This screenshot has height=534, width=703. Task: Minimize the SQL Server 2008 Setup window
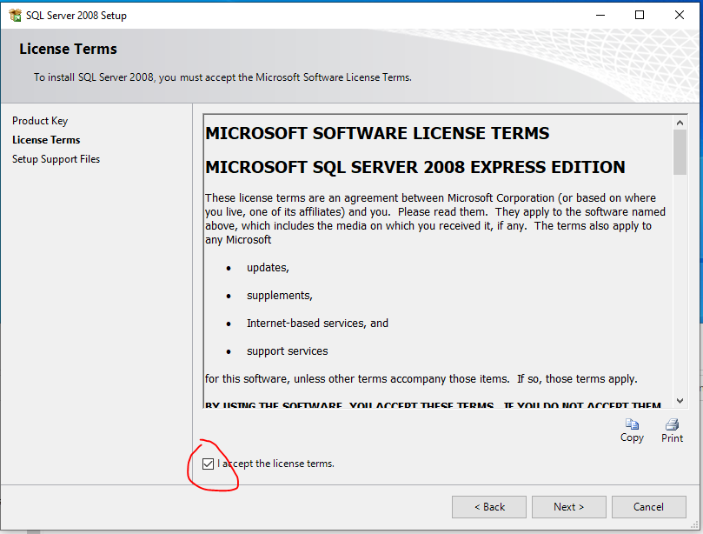pos(600,15)
